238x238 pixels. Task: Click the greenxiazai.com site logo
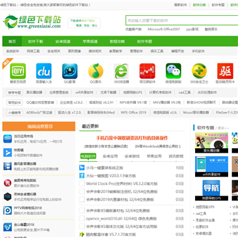point(32,22)
